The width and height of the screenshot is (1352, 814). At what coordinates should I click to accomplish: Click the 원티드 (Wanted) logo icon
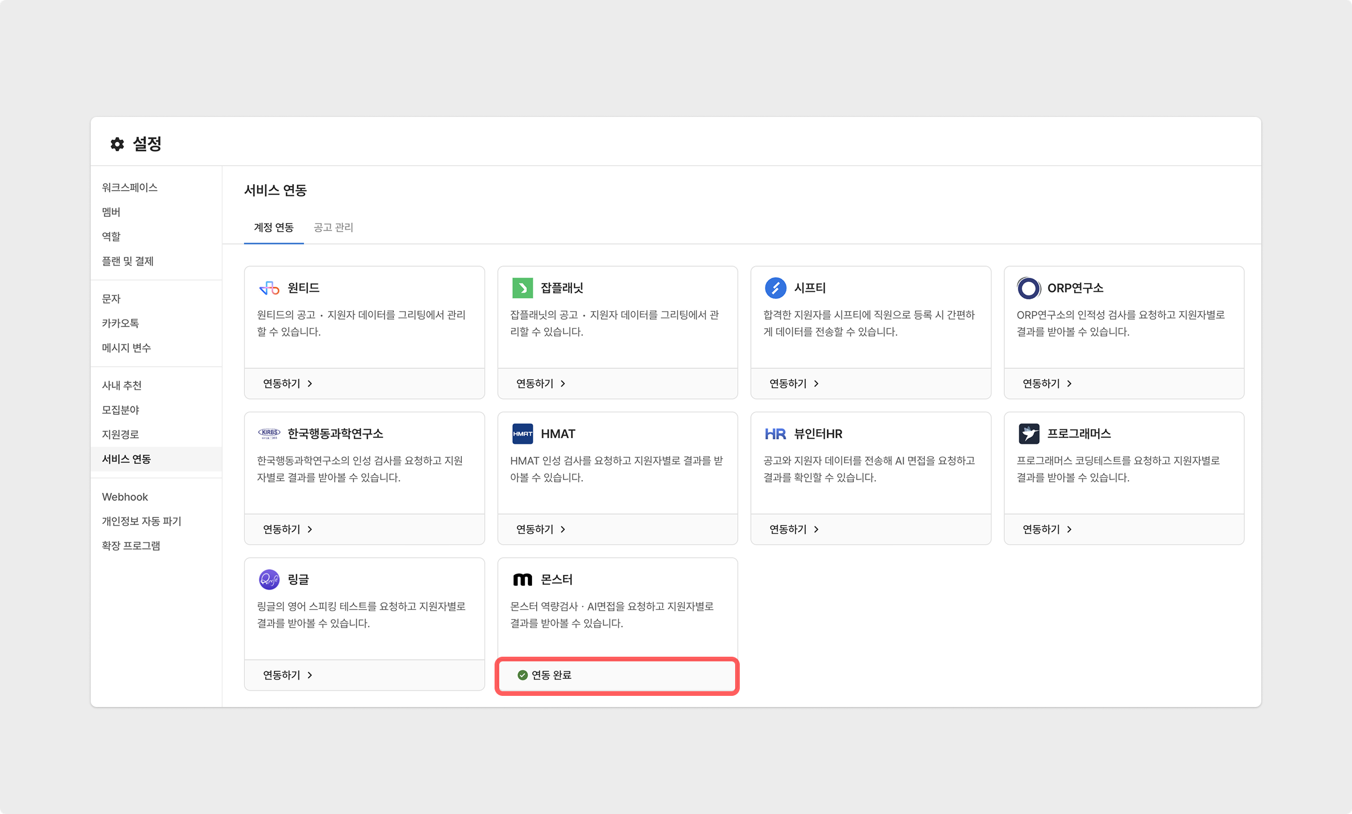click(269, 288)
